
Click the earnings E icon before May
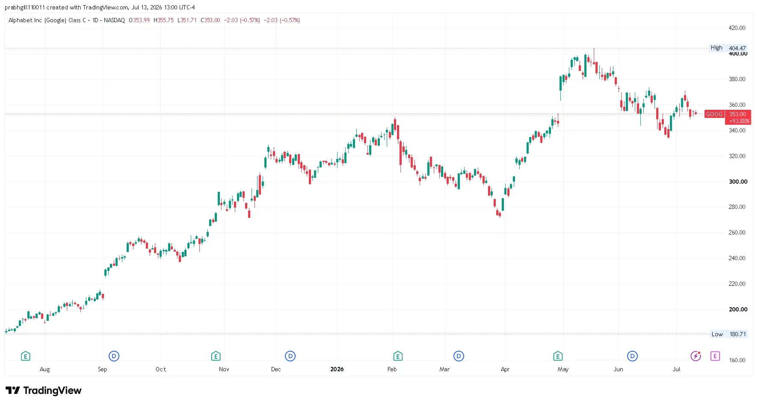[558, 356]
